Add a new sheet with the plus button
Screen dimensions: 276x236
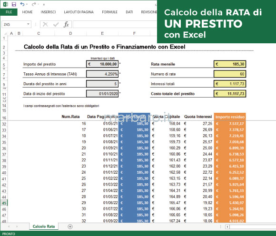70,226
